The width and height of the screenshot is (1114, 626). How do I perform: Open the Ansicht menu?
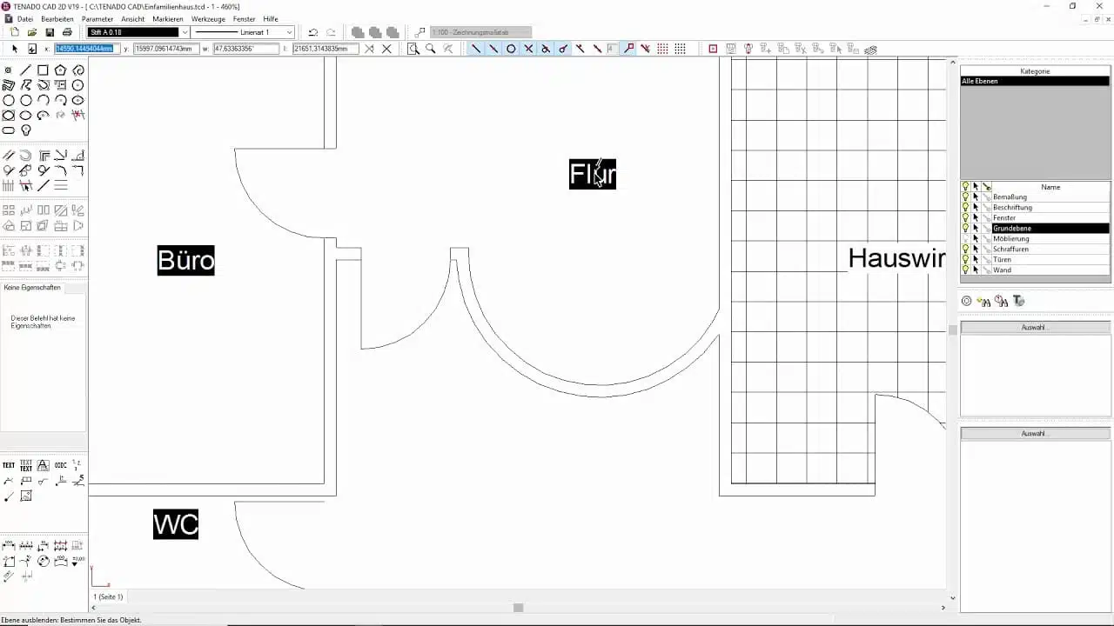(133, 18)
